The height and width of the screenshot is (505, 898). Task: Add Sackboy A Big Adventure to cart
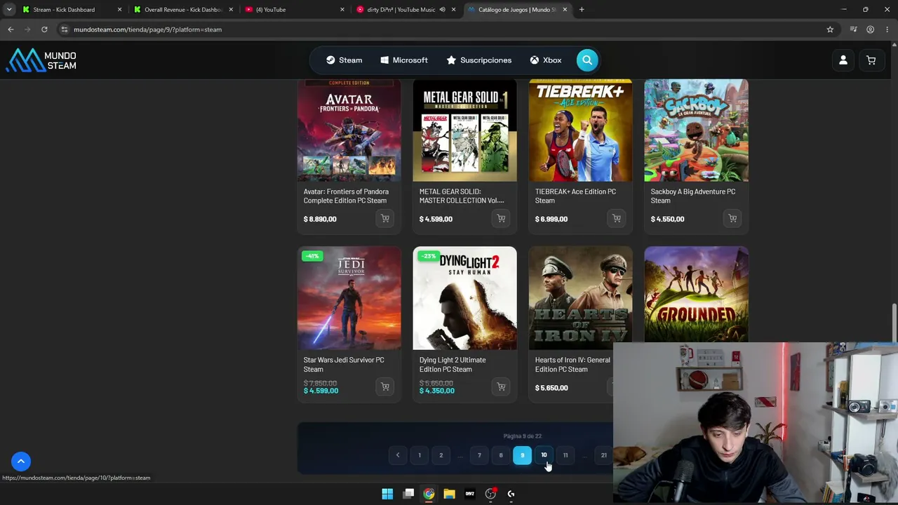[732, 219]
